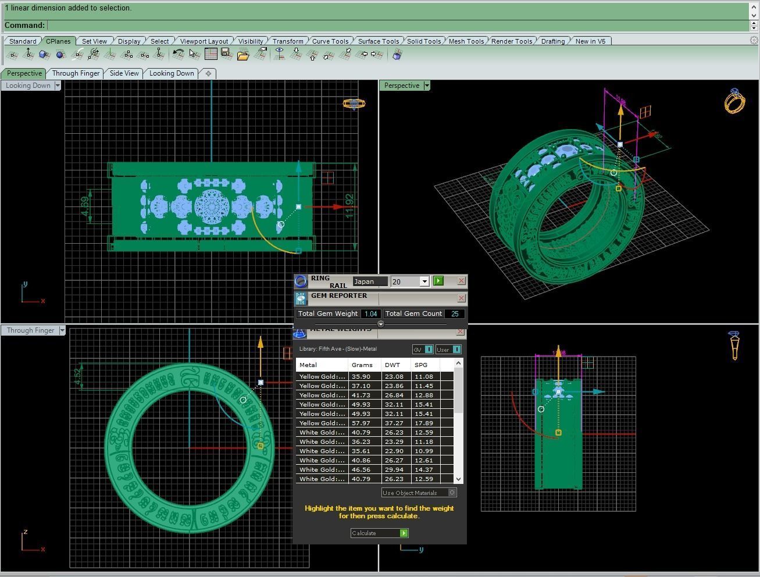Click the Set CPlane to View eye icon

280,54
